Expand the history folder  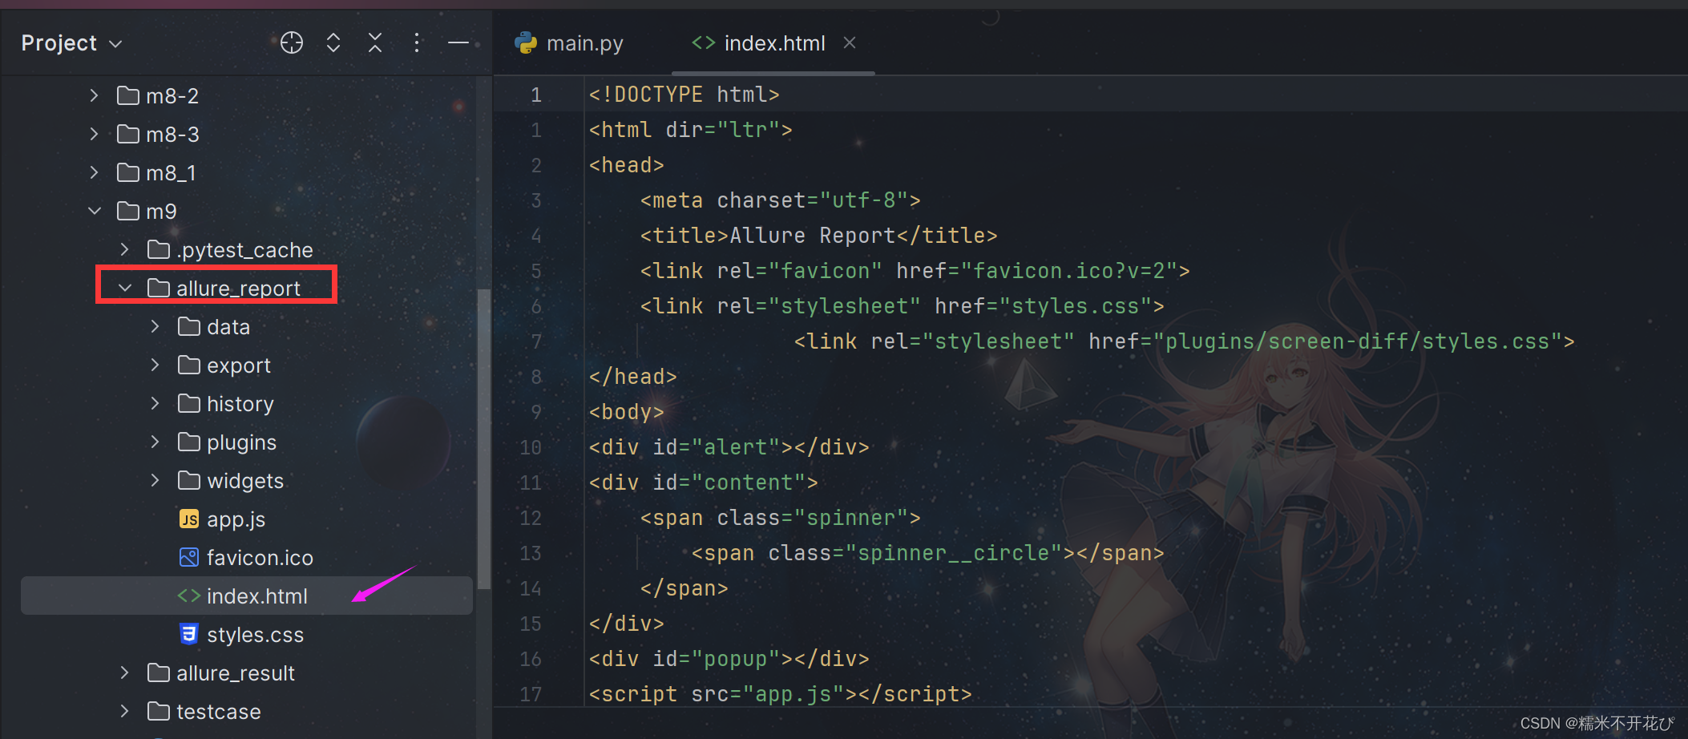coord(155,403)
